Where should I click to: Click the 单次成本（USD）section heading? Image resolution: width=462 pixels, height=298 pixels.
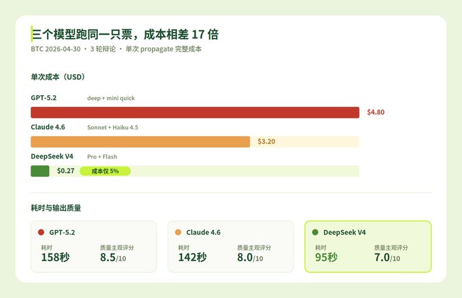[x=58, y=77]
